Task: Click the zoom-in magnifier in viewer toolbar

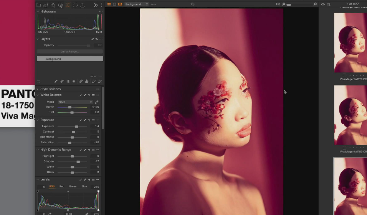Action: [x=315, y=4]
